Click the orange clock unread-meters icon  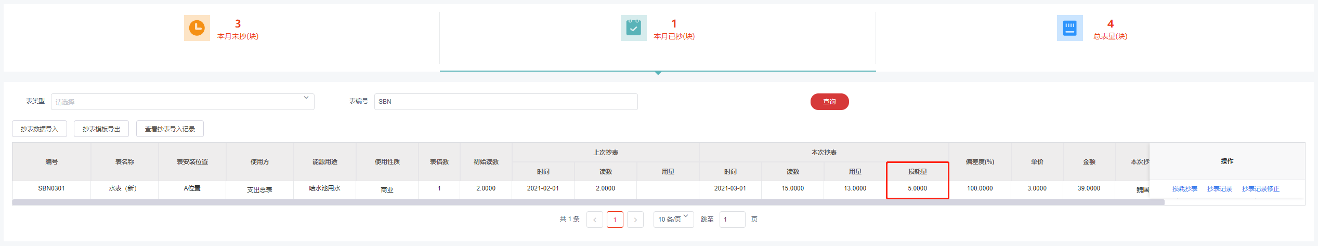[197, 28]
